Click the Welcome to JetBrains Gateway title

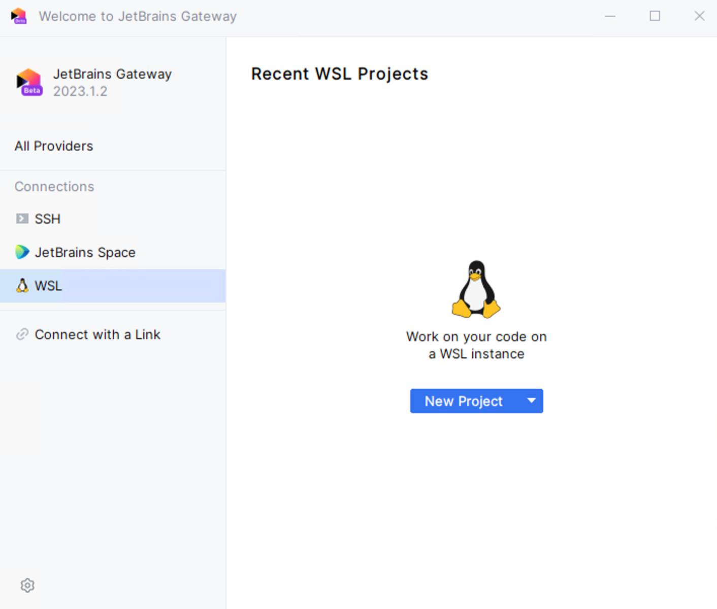pyautogui.click(x=138, y=16)
